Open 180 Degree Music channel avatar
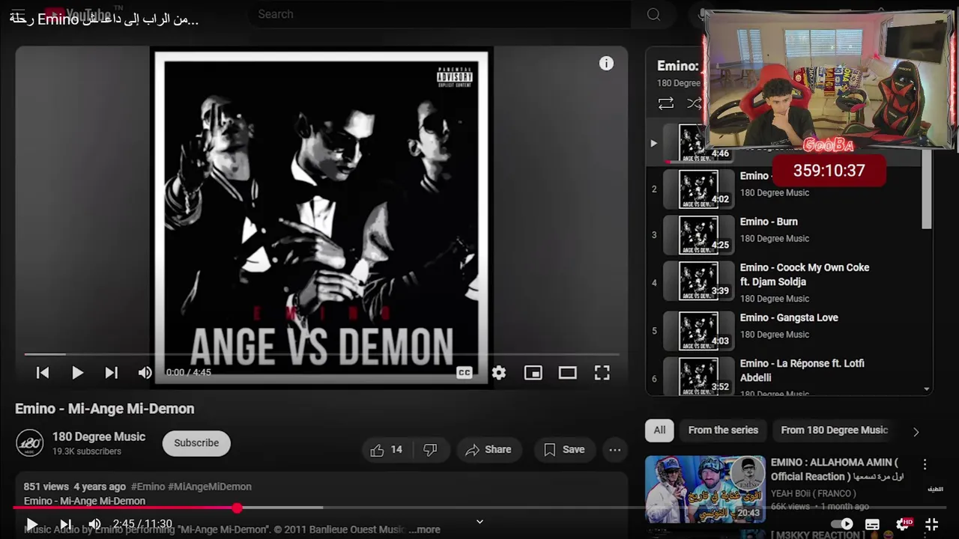Screen dimensions: 959x539 point(30,443)
